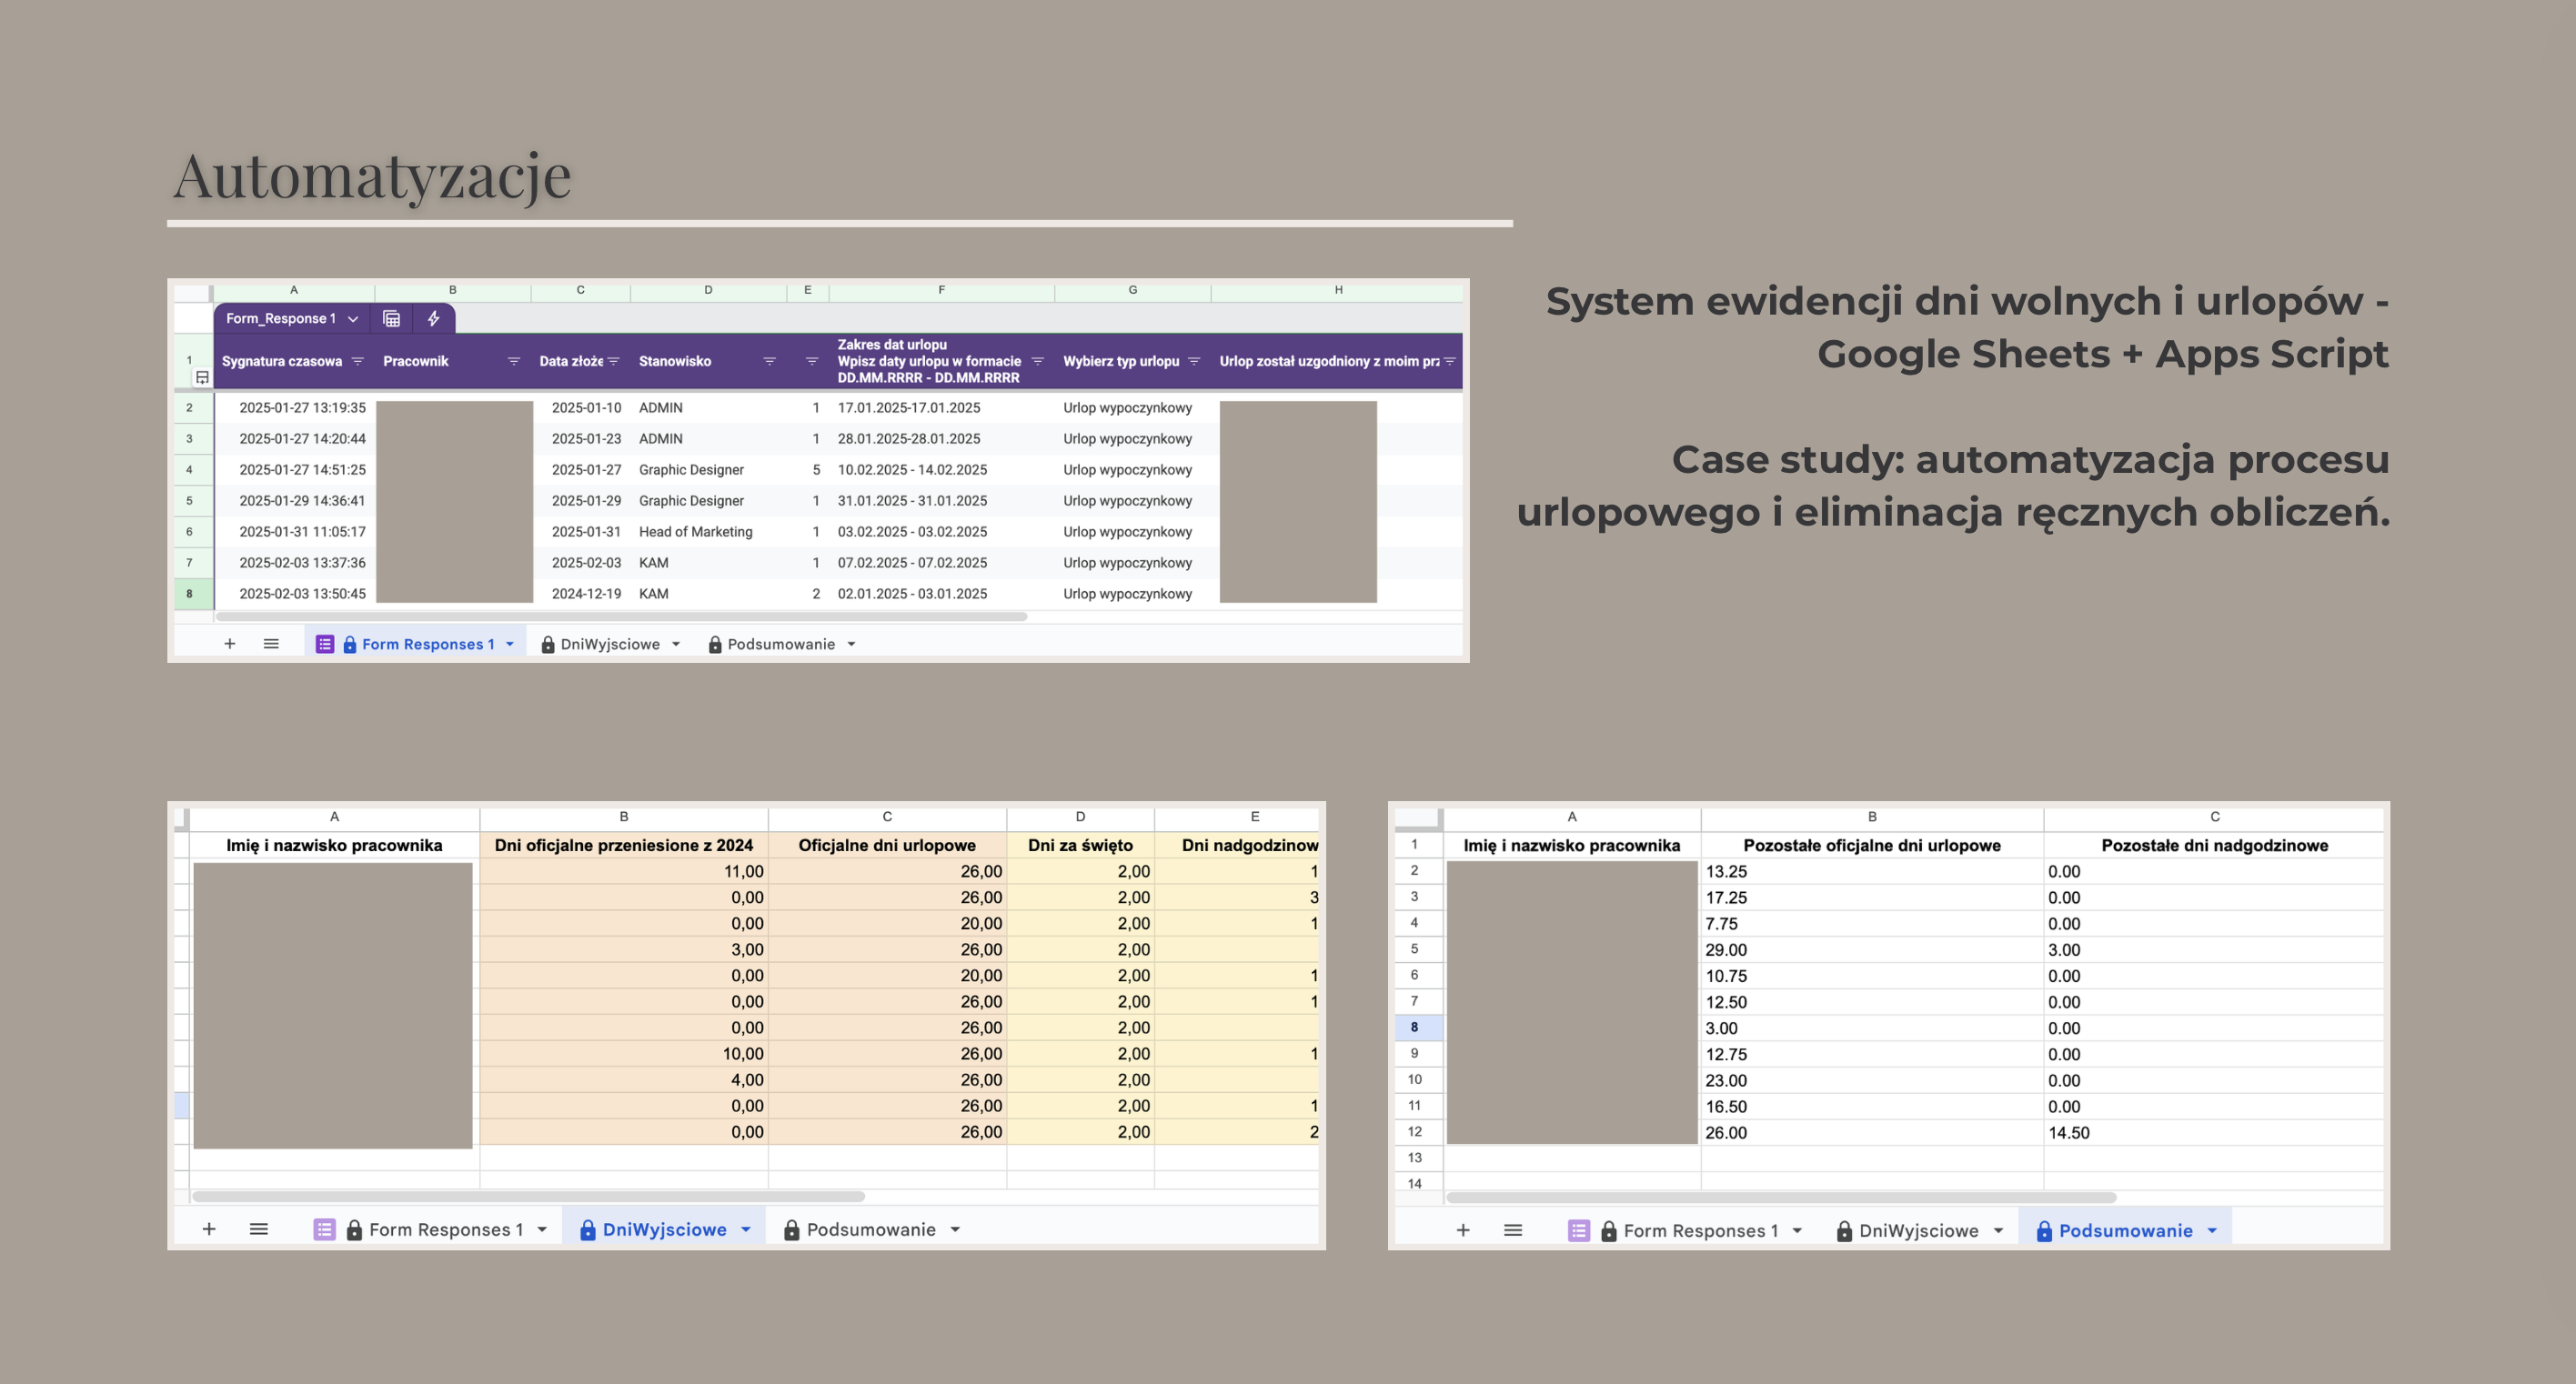Screen dimensions: 2576x1384
Task: Open the filter icon in Data złoże header
Action: tap(614, 361)
